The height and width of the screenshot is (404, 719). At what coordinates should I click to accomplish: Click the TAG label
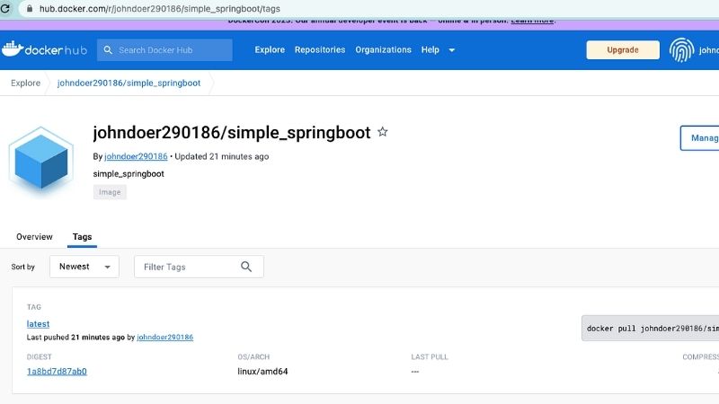(x=34, y=307)
